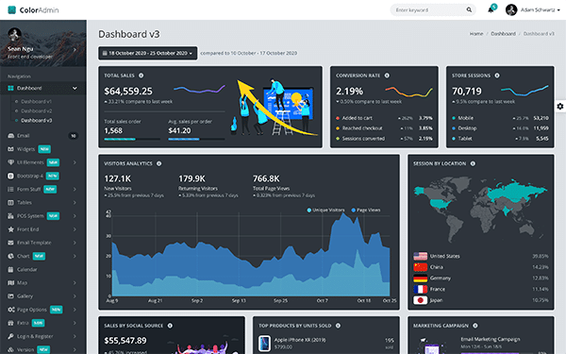This screenshot has width=566, height=354.
Task: Go to Home breadcrumb link
Action: pyautogui.click(x=476, y=34)
